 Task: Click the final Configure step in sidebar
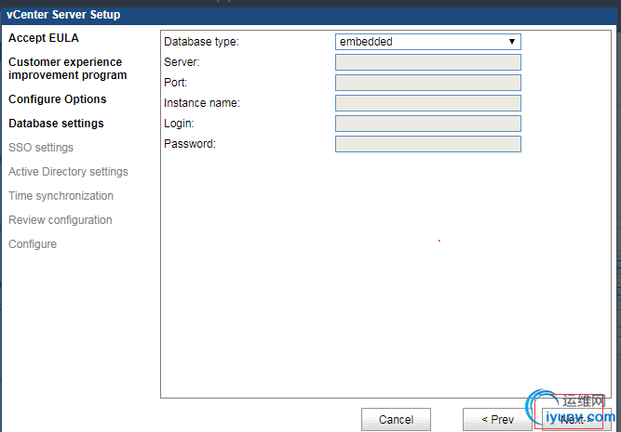click(x=33, y=244)
